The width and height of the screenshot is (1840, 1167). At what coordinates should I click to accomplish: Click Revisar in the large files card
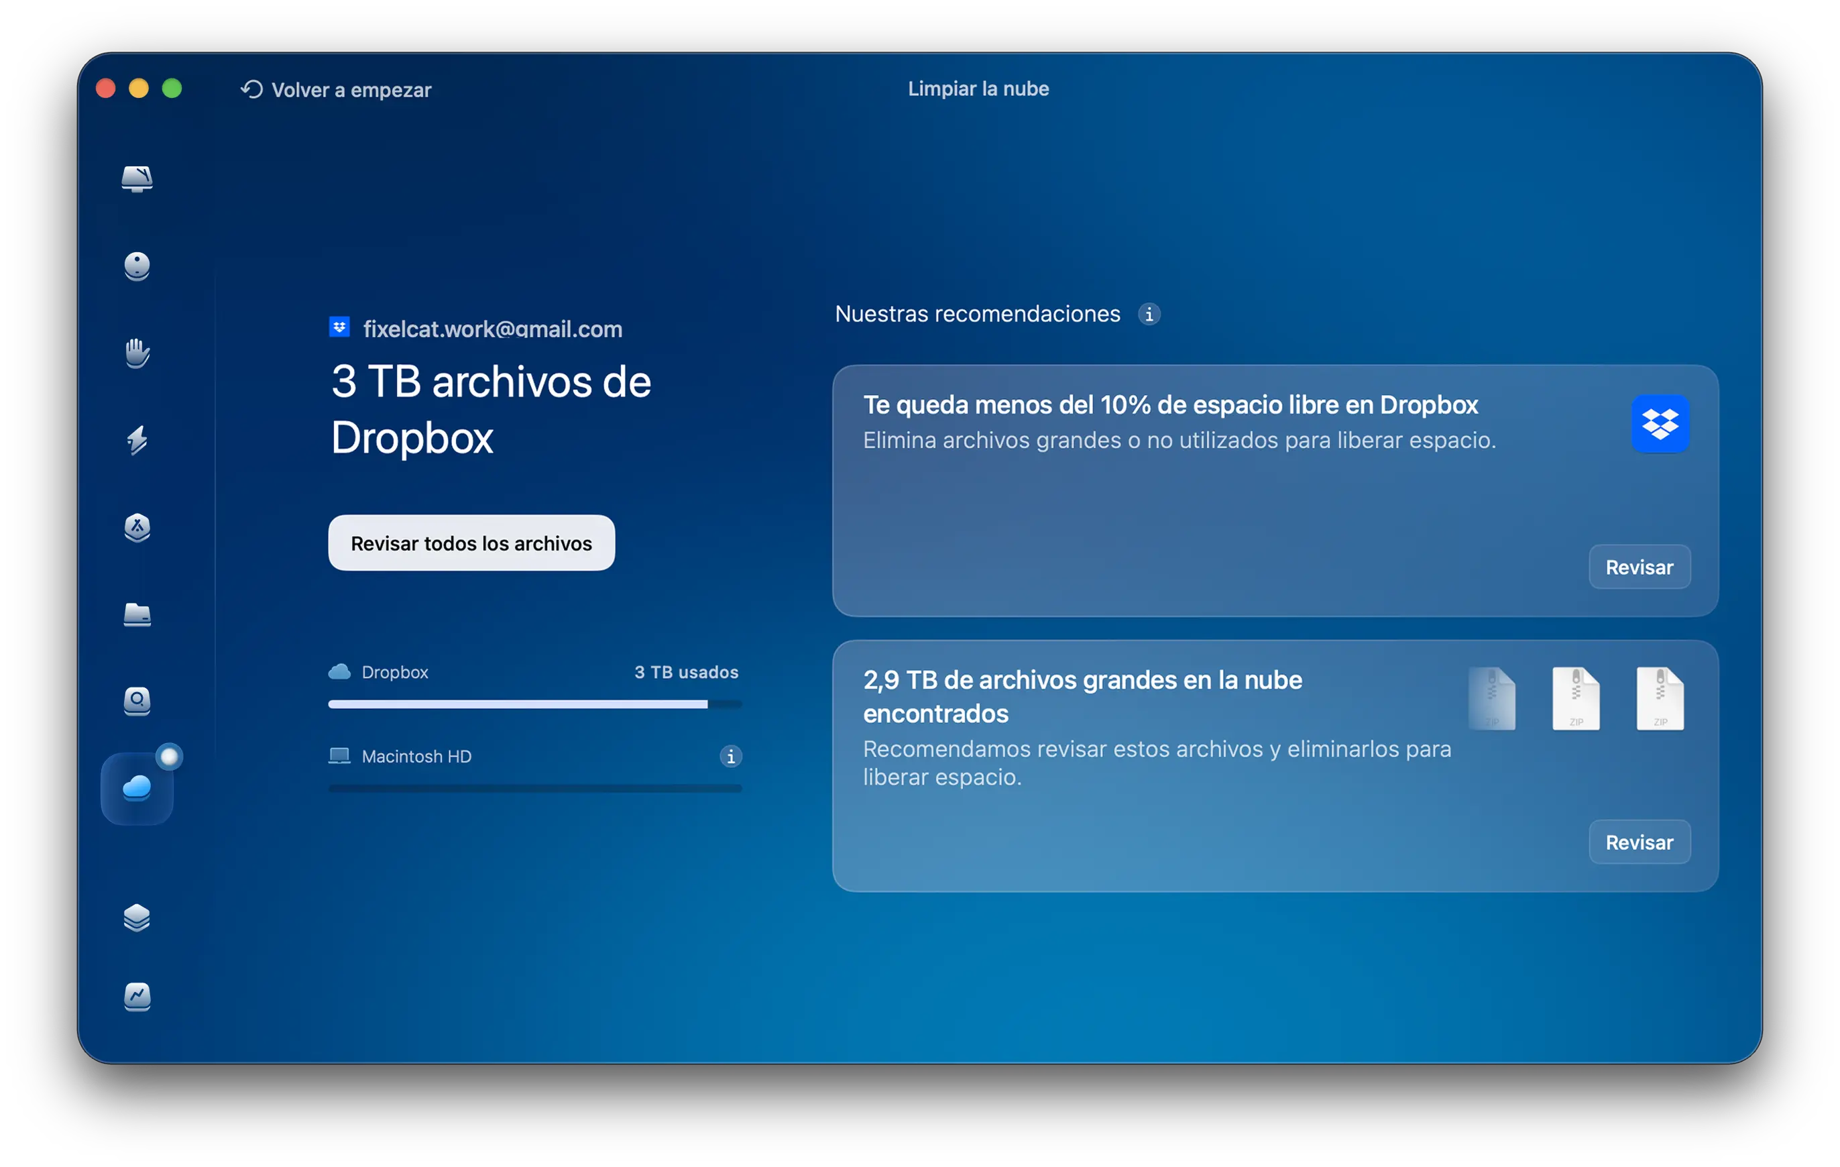coord(1639,842)
